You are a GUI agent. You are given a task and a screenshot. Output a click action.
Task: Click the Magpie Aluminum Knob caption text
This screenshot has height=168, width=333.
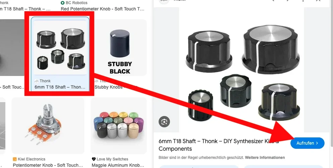pyautogui.click(x=118, y=165)
